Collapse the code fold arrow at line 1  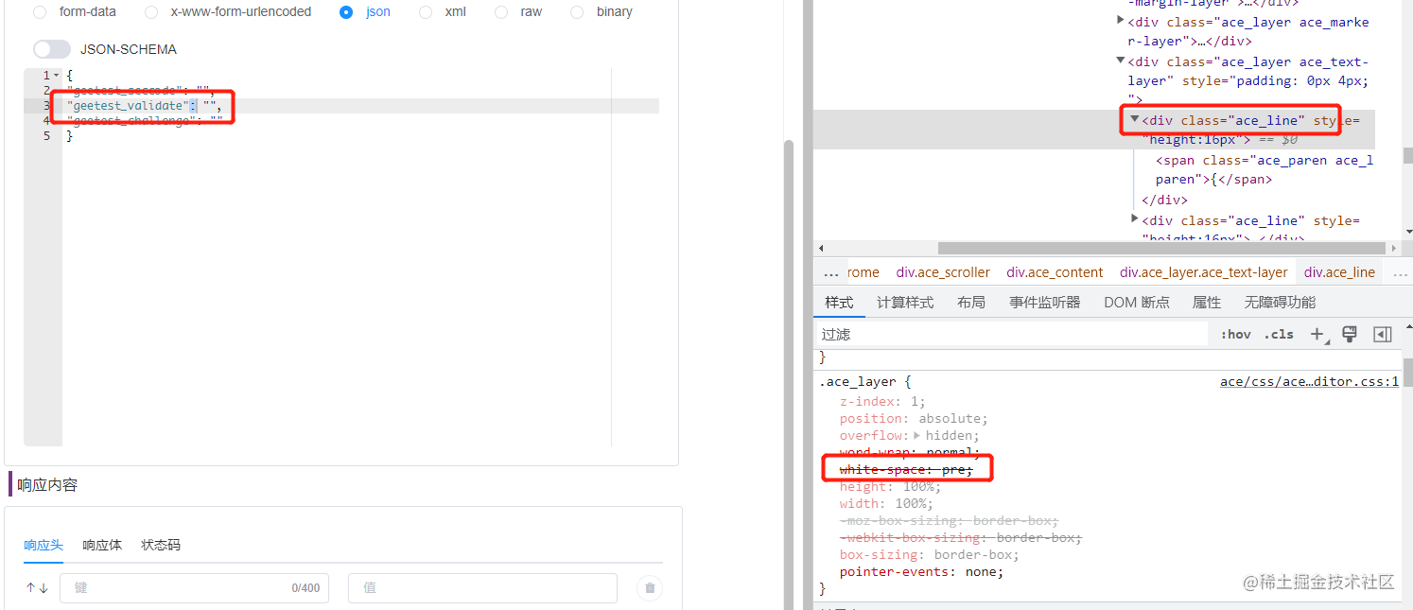click(x=55, y=75)
